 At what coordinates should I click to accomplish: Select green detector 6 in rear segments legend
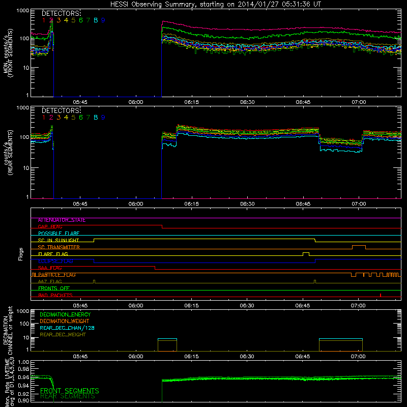click(x=81, y=118)
